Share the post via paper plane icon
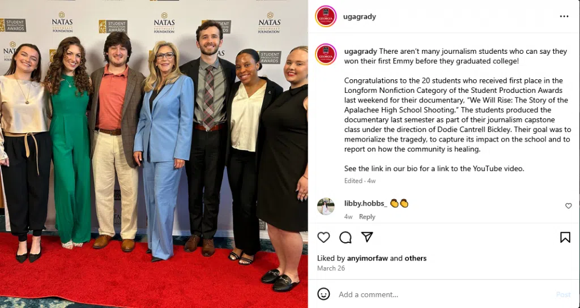The height and width of the screenshot is (308, 580). 367,237
